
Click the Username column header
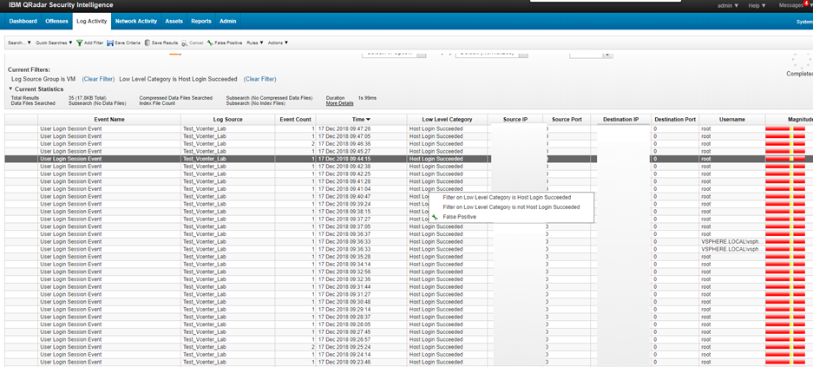[x=732, y=120]
